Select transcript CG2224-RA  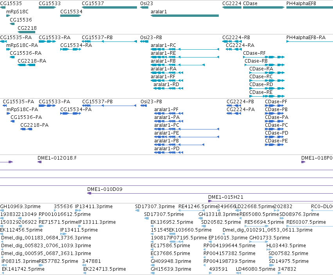pyautogui.click(x=234, y=49)
